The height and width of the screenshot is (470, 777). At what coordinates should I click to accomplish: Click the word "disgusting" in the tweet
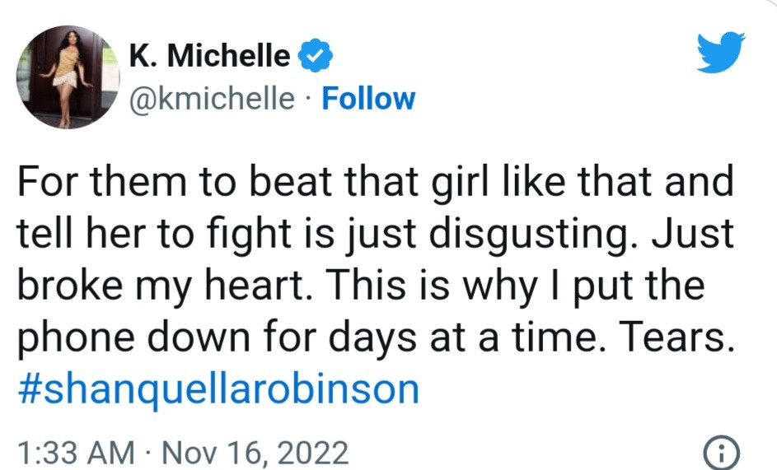tap(545, 235)
